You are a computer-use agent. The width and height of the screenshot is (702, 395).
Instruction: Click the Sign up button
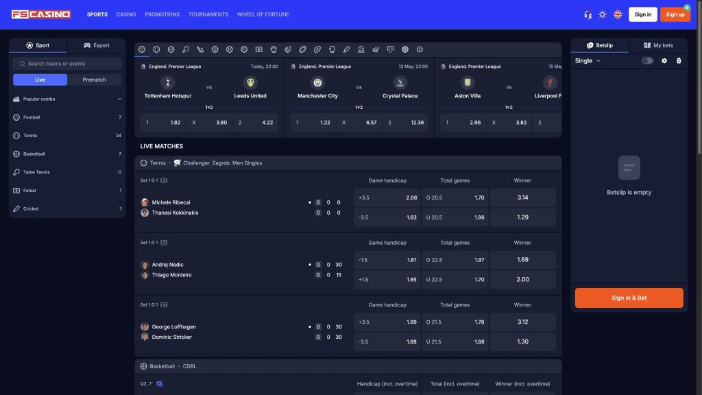click(675, 14)
